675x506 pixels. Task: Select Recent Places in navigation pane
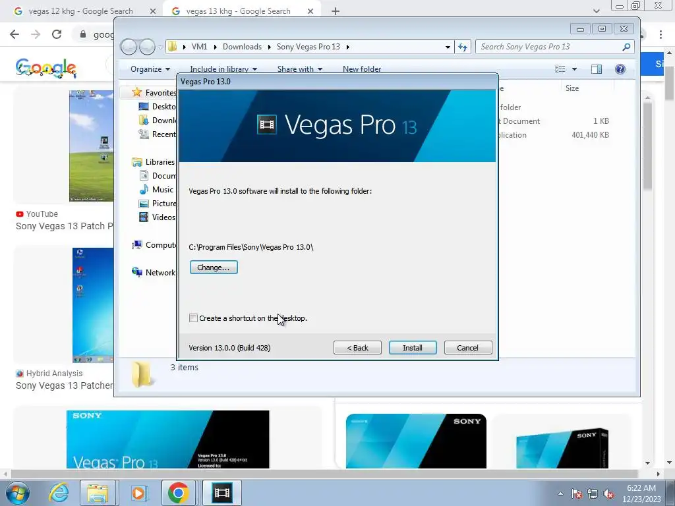click(157, 134)
